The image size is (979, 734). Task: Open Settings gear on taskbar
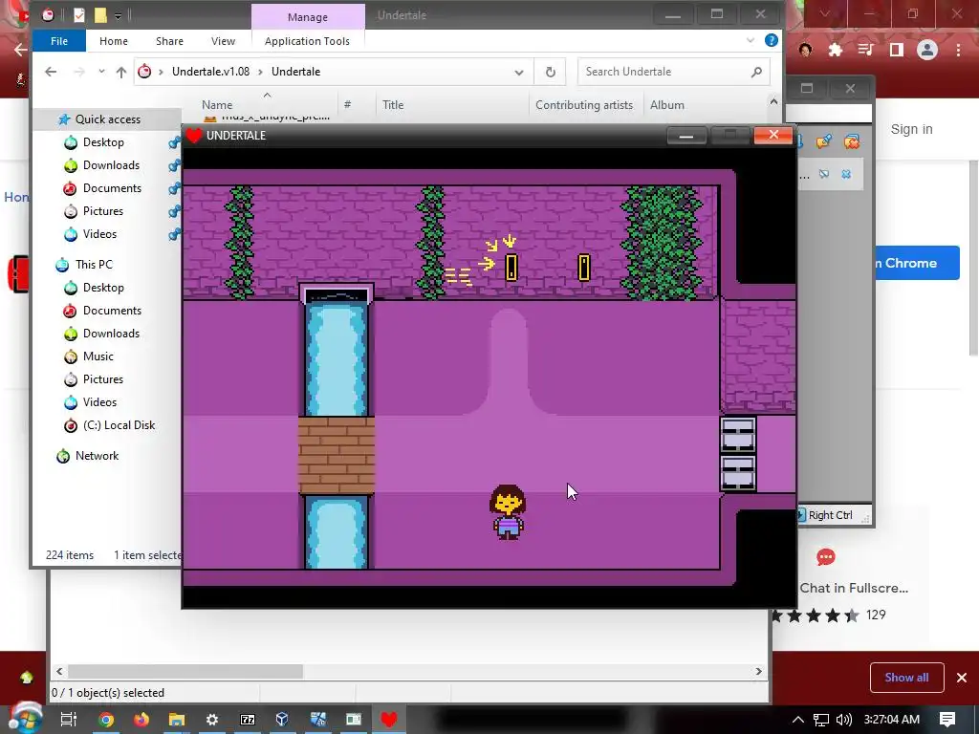[211, 720]
